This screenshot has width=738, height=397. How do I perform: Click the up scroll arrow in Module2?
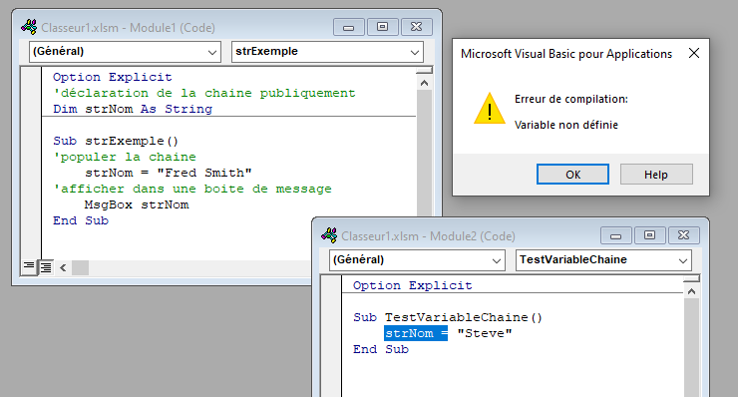point(691,291)
